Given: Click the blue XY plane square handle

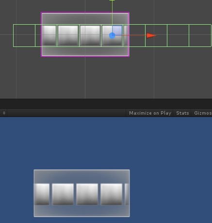Looking at the screenshot, I should click(117, 30).
